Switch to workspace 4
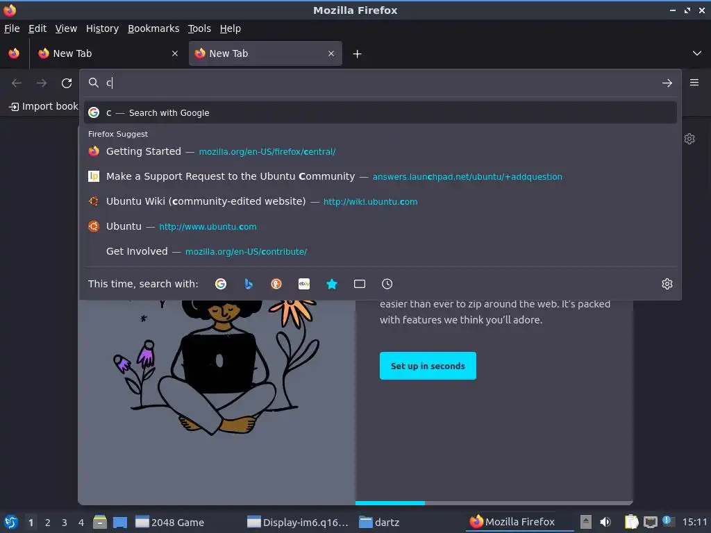Viewport: 711px width, 533px height. (x=81, y=523)
